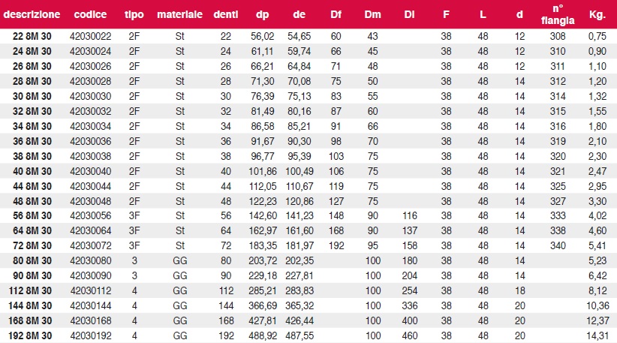Click product code 42030072

[91, 246]
